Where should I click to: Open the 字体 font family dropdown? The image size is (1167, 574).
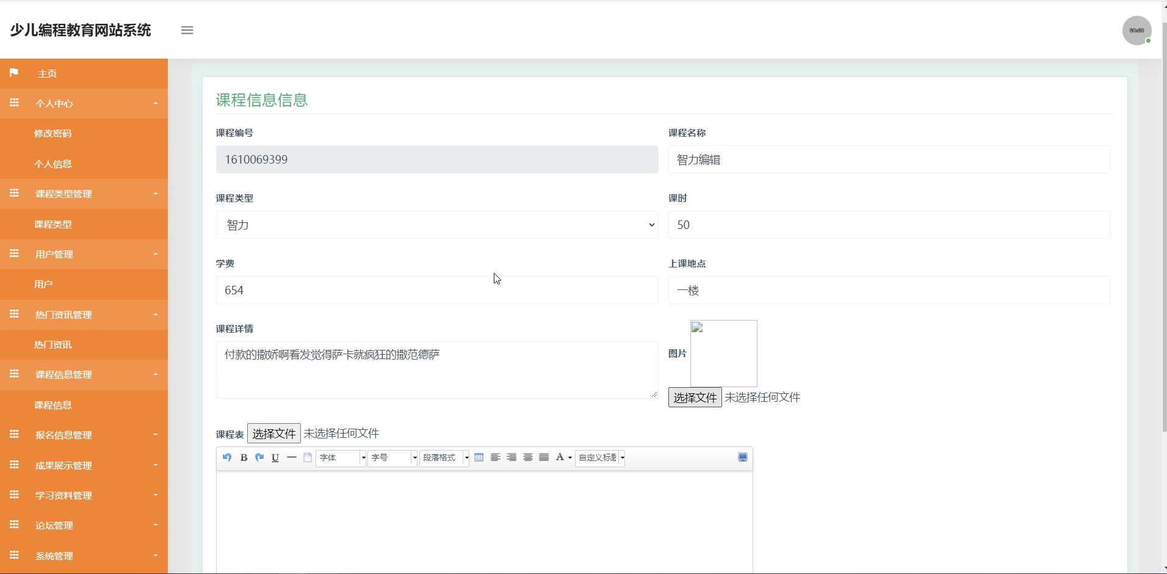pyautogui.click(x=341, y=457)
